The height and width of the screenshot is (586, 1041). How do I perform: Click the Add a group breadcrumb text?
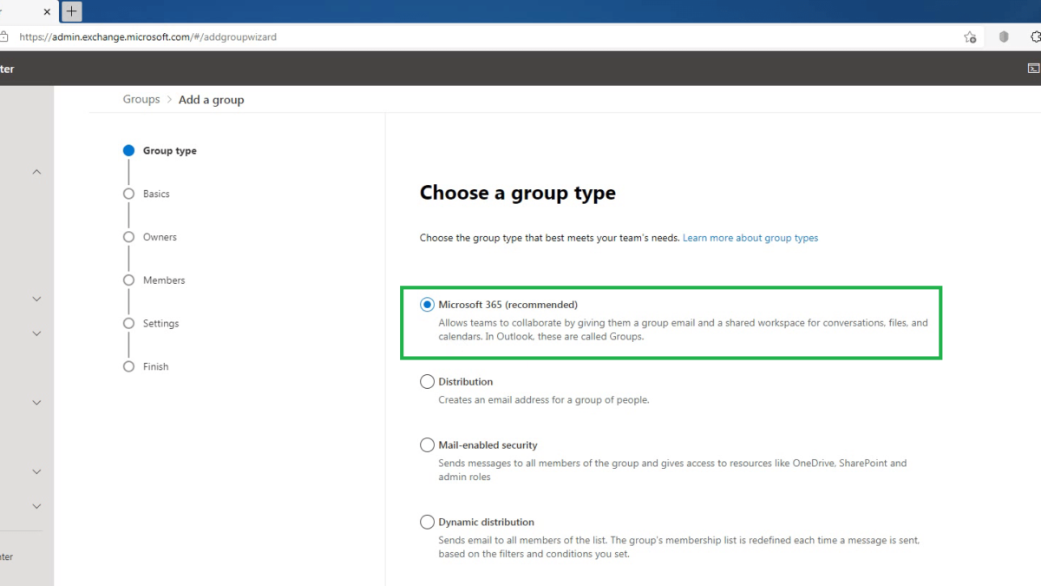(x=212, y=100)
